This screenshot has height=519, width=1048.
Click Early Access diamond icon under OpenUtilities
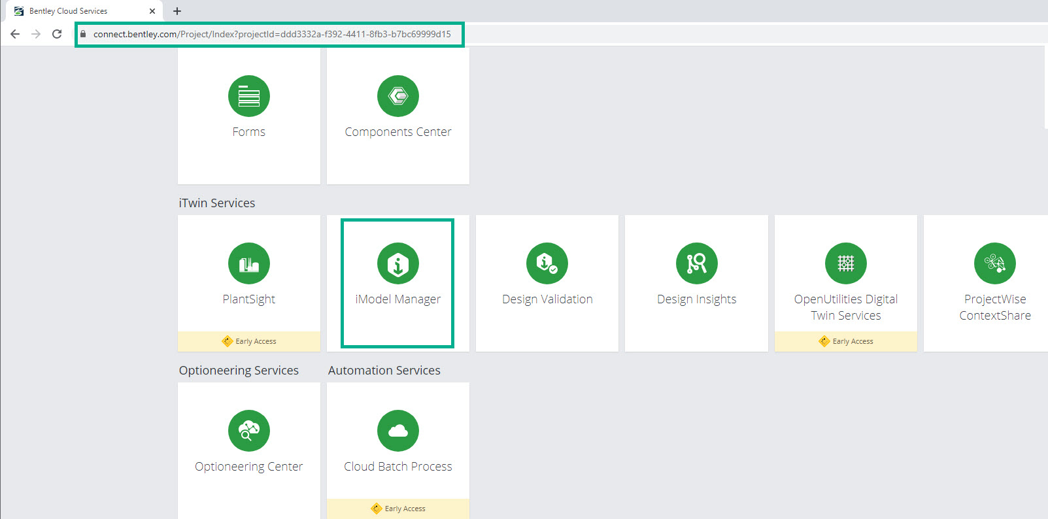824,341
